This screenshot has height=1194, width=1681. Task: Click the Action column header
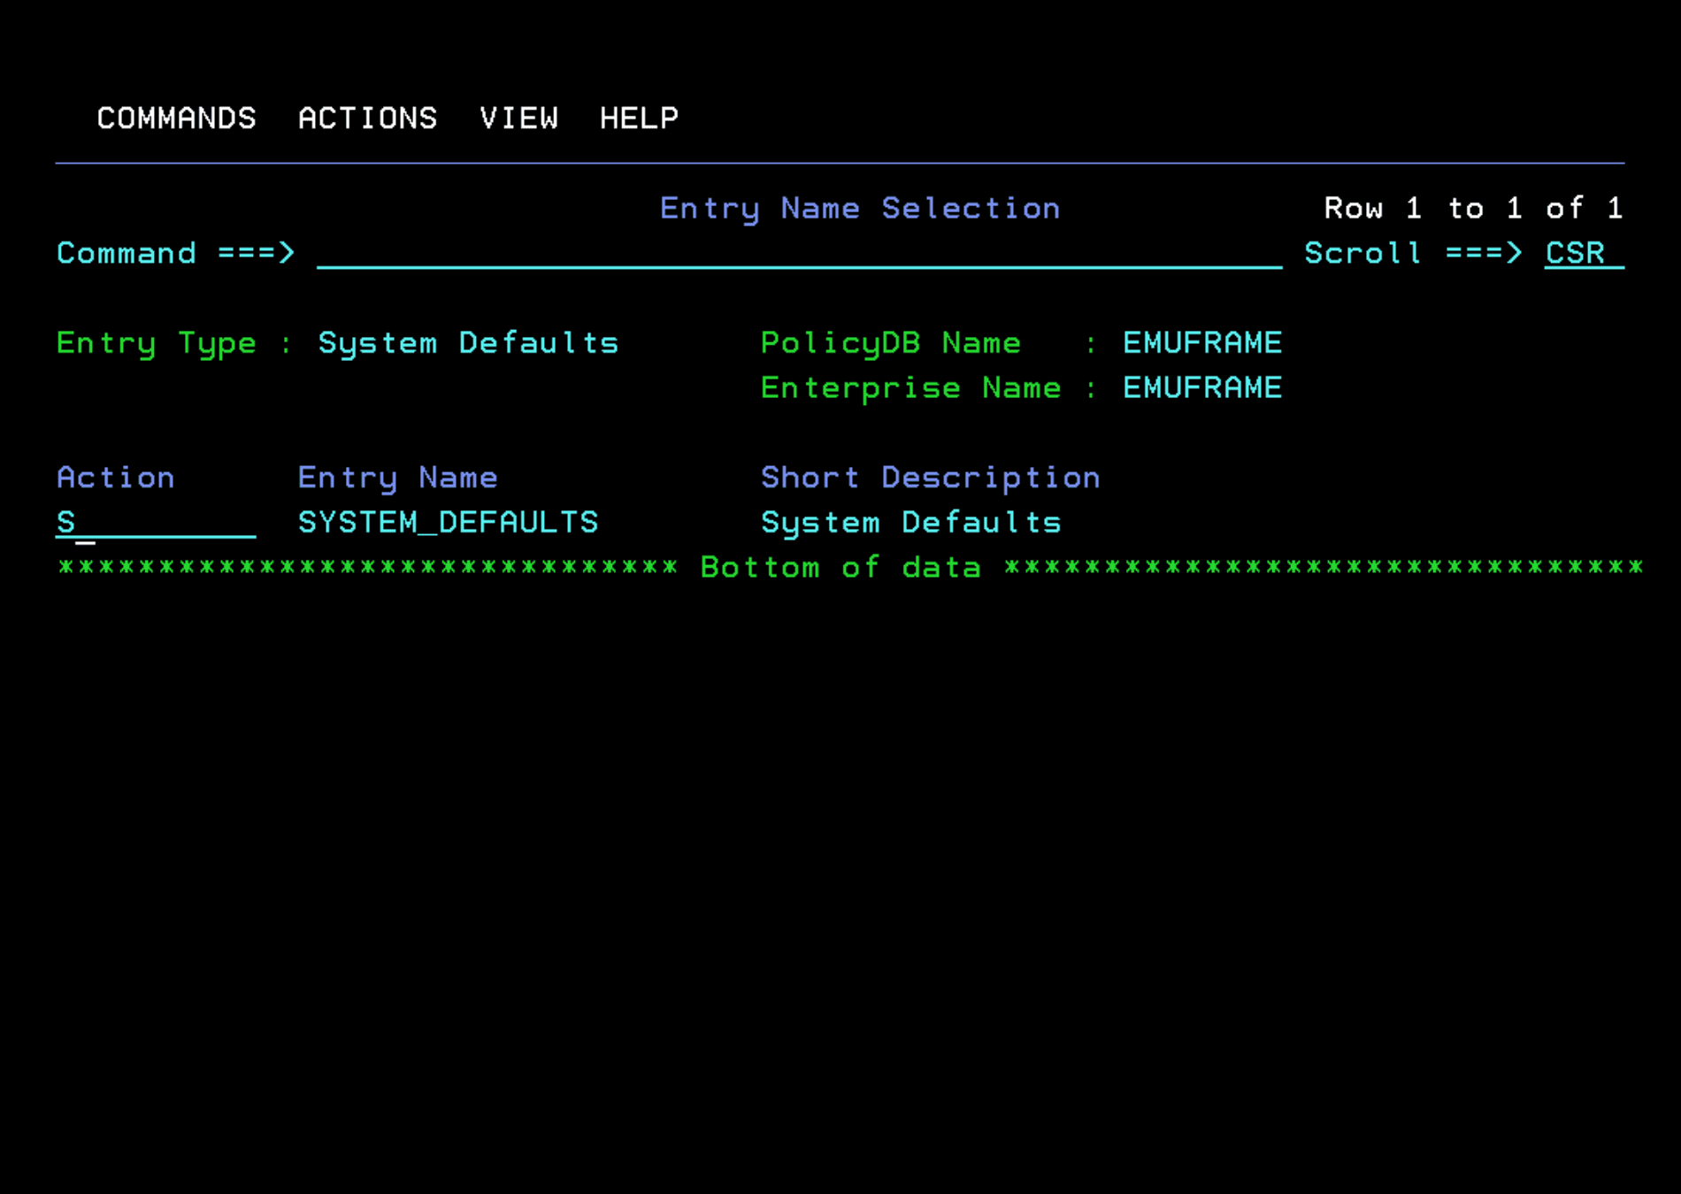coord(115,477)
